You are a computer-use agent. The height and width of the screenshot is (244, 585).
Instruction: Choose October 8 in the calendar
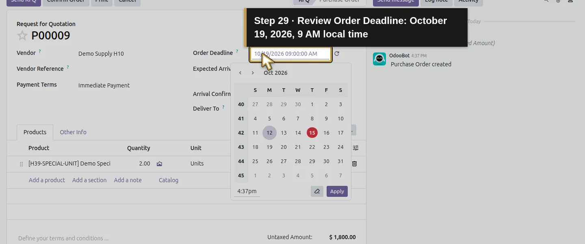pyautogui.click(x=312, y=119)
